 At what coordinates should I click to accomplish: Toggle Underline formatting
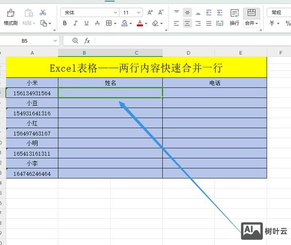pos(86,23)
